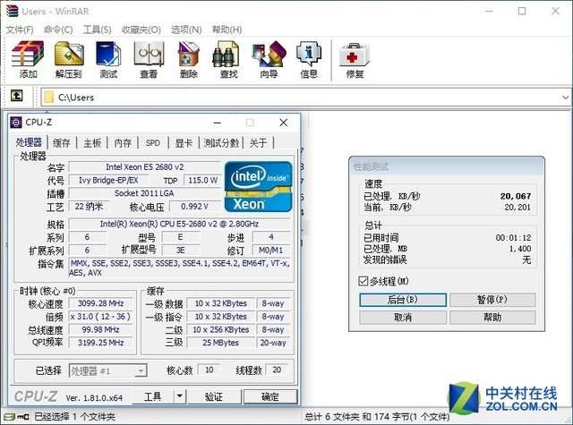Switch to the CPU (处理器) tab
Image resolution: width=573 pixels, height=425 pixels.
coord(29,142)
